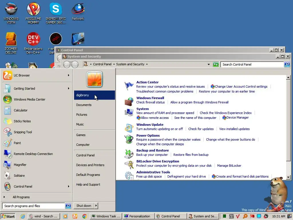
Task: Click the Windows Update icon
Action: tap(129, 128)
